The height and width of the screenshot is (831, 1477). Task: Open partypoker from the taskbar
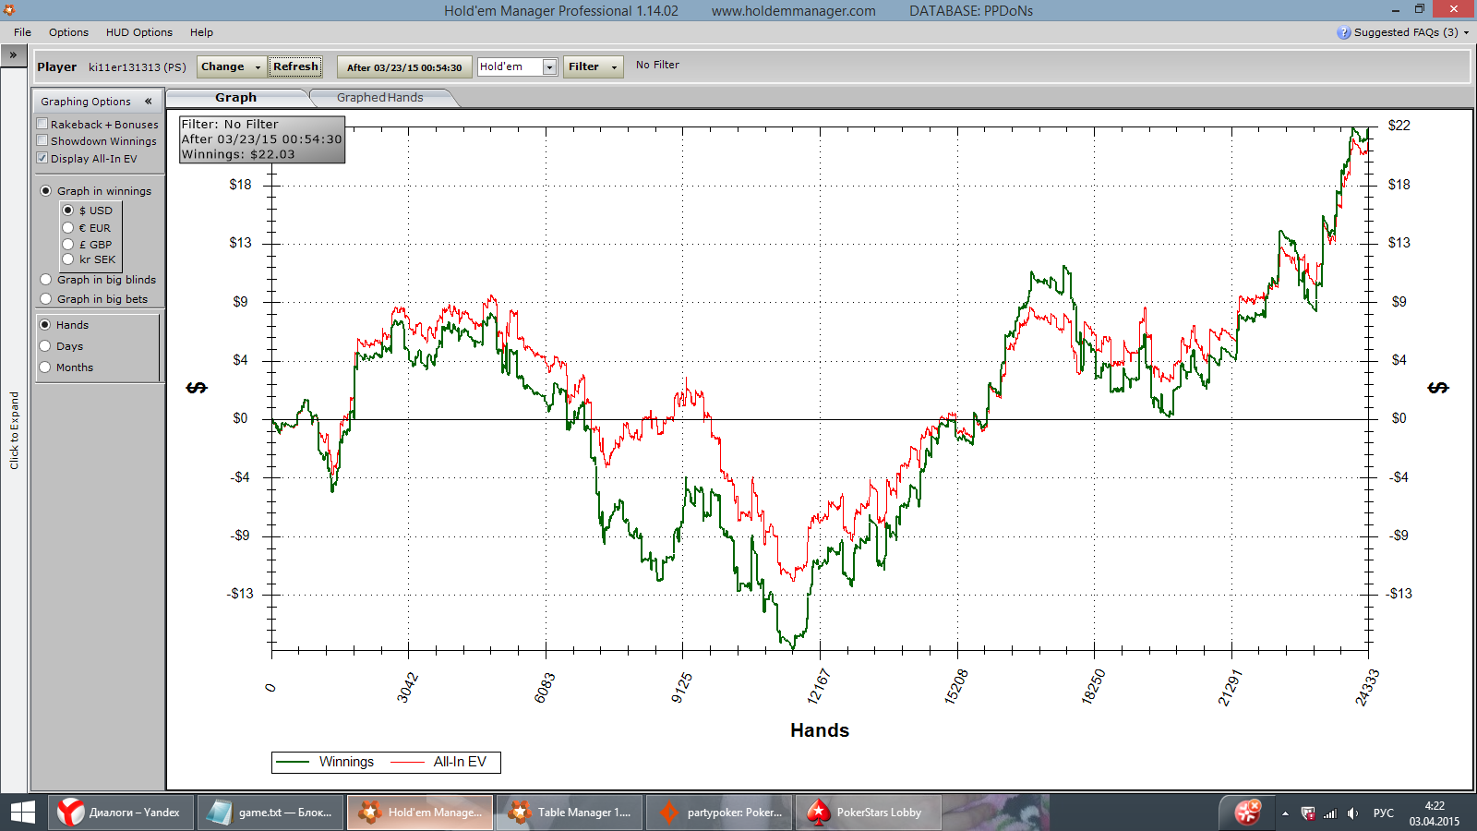[x=719, y=813]
